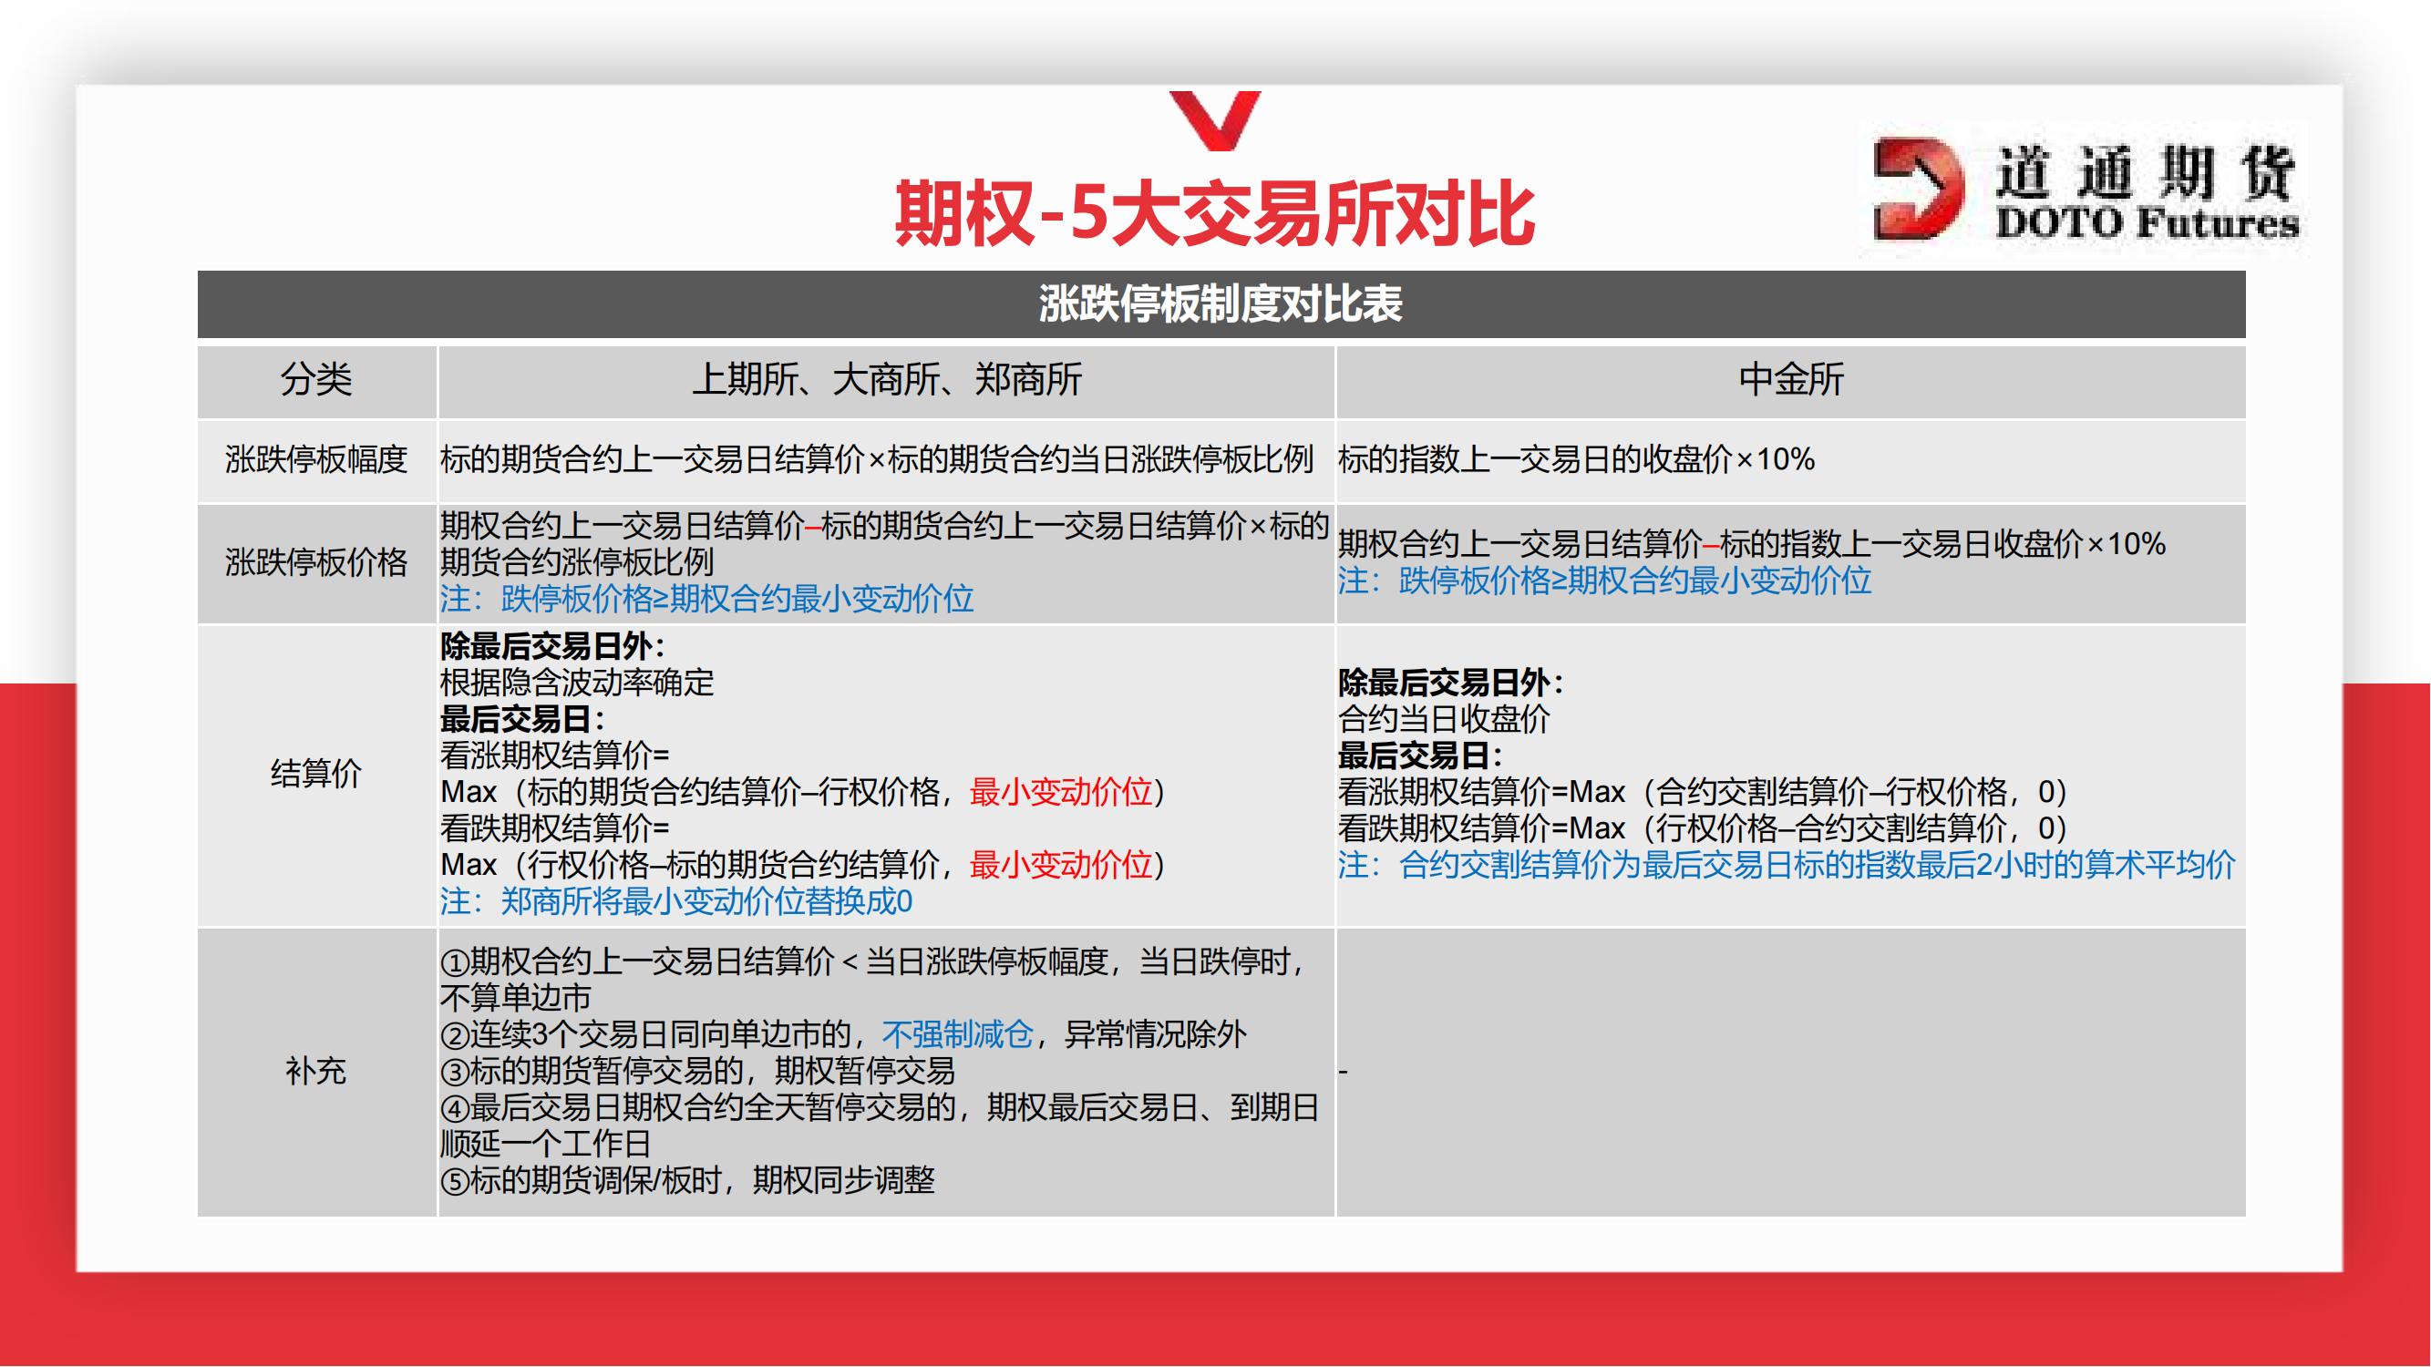Viewport: 2431px width, 1367px height.
Task: Click the slide title 期权-5大交易所对比
Action: pos(1214,215)
